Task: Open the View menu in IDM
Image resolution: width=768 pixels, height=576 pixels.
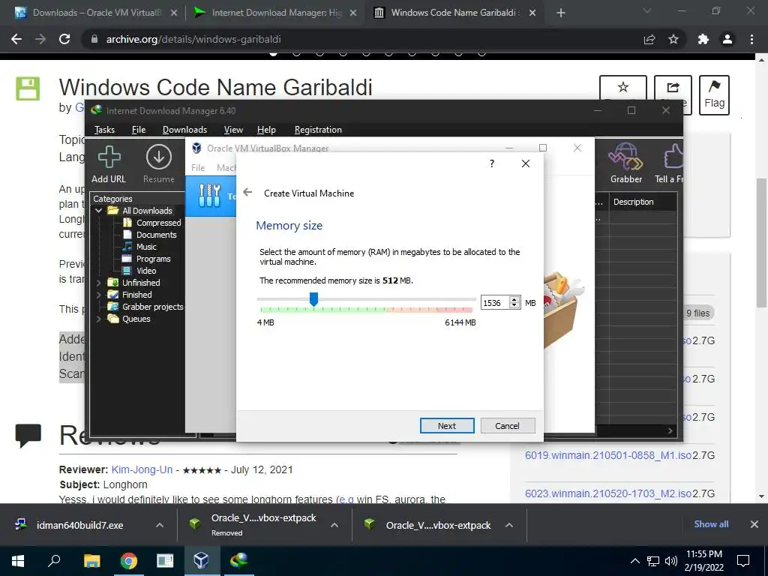Action: pyautogui.click(x=233, y=130)
